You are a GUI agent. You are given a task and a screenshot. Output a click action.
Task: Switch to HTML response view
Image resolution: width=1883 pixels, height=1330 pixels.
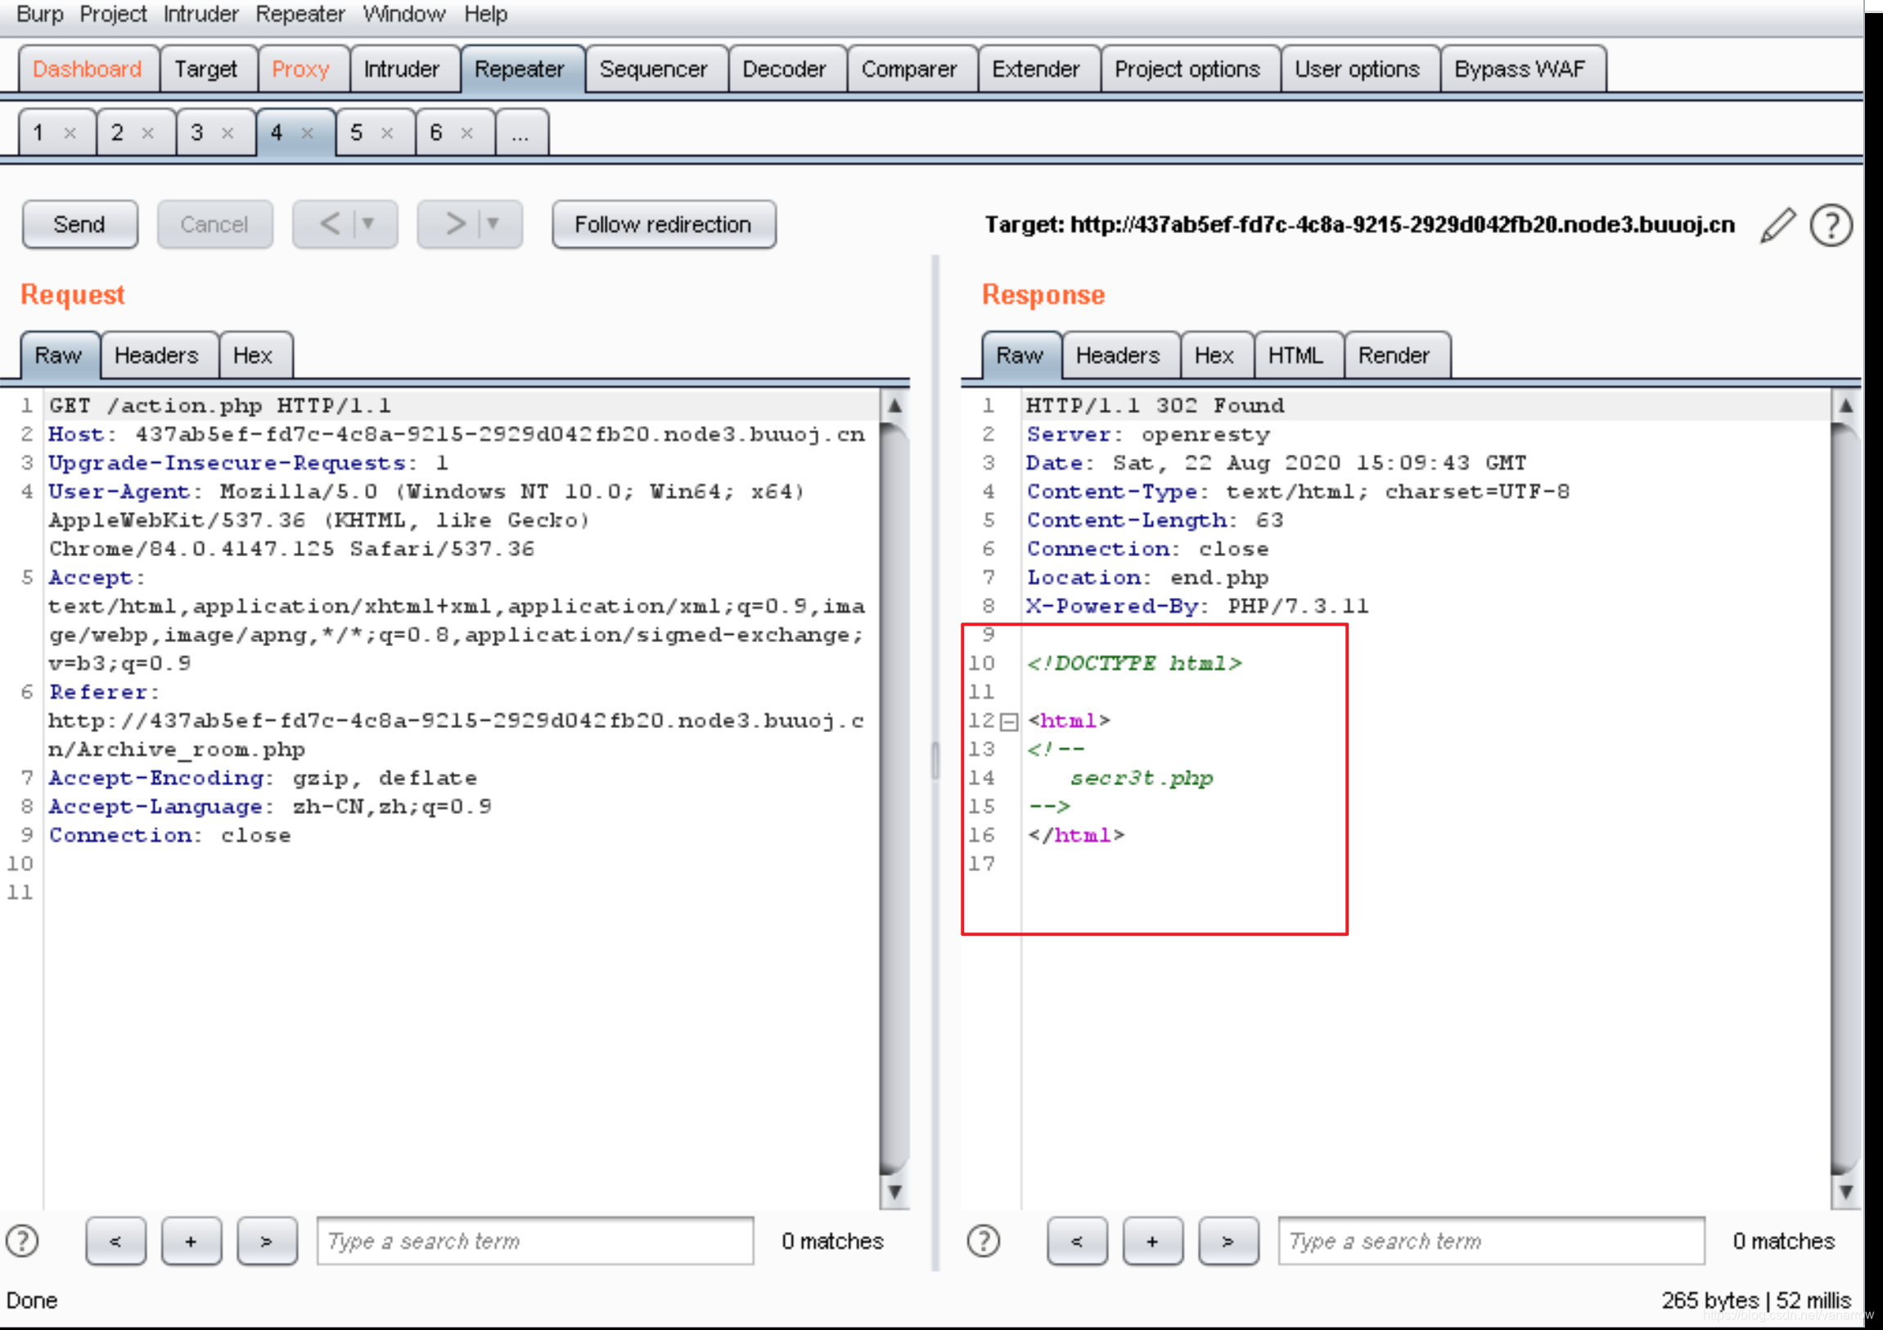[1293, 356]
